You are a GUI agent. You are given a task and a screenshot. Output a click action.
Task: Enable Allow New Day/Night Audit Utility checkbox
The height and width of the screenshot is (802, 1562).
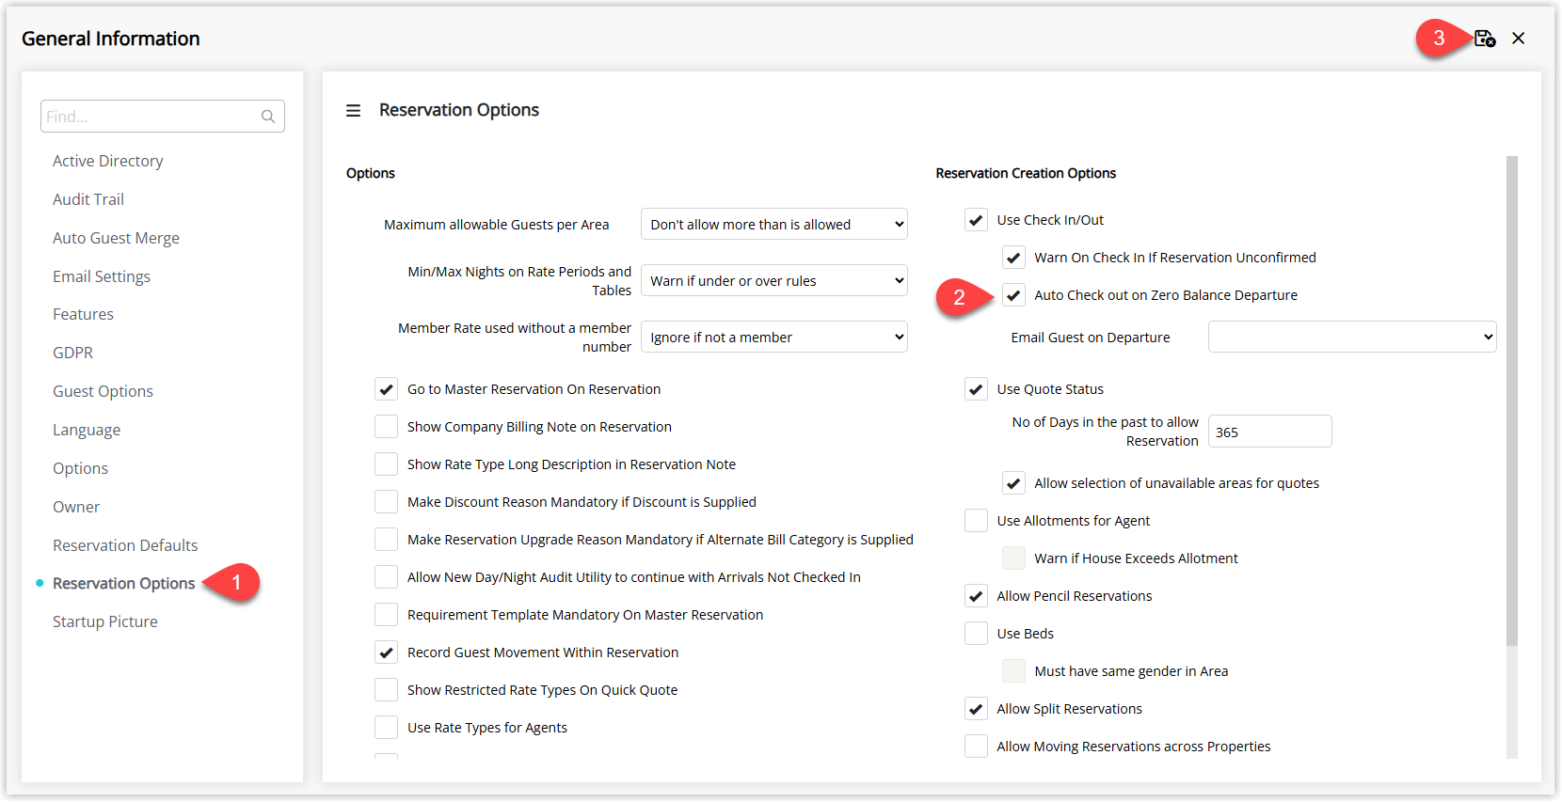[x=386, y=577]
